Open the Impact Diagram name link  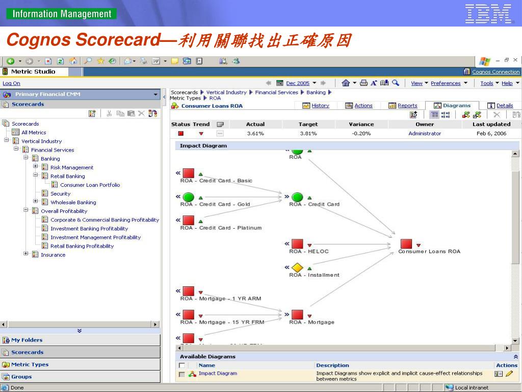pyautogui.click(x=218, y=373)
